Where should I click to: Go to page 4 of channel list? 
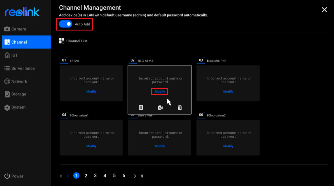[105, 176]
